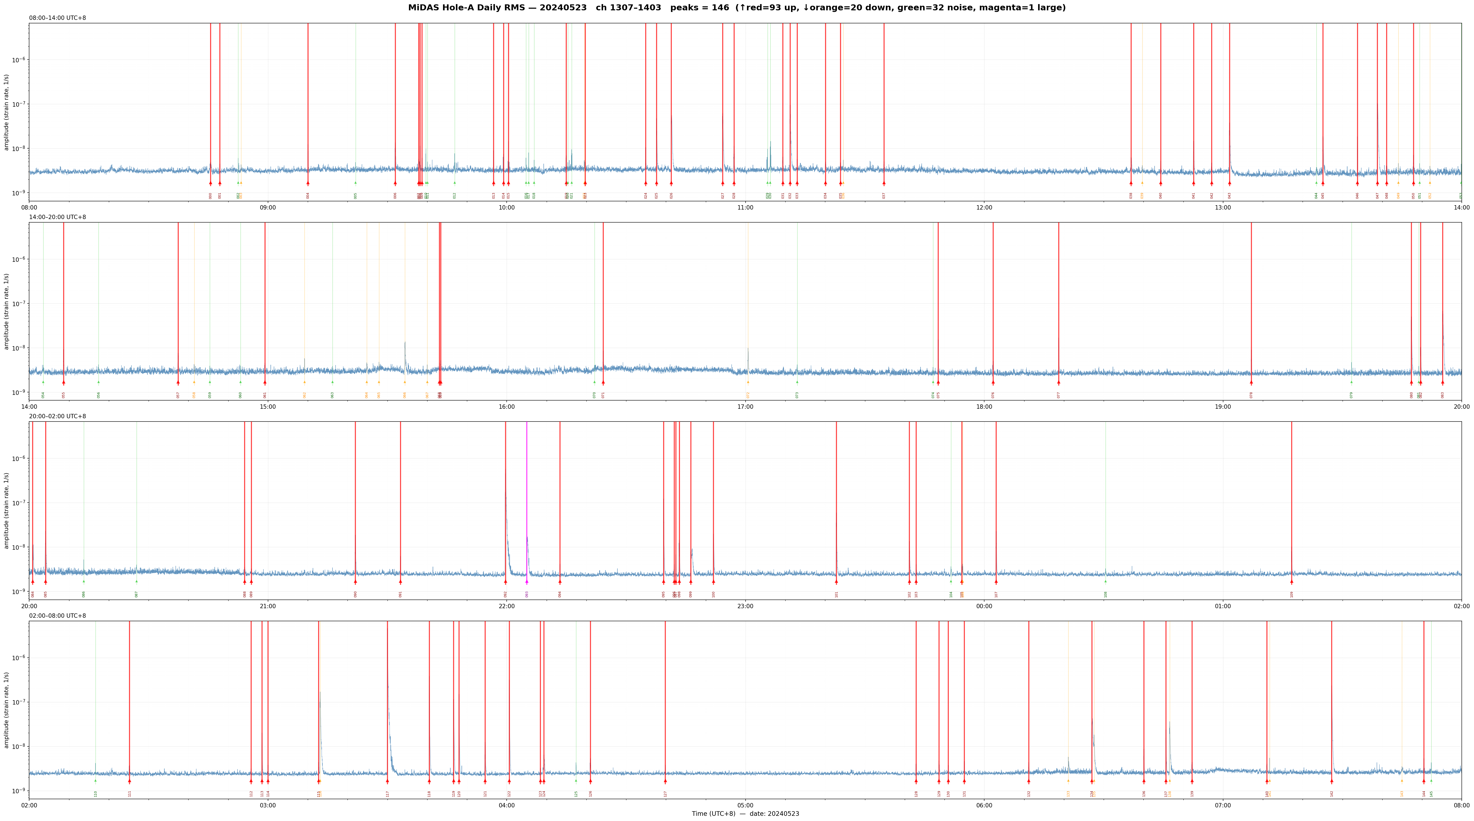This screenshot has height=821, width=1474.
Task: Click the '20:00–02:00 UTC+8' panel title
Action: (58, 417)
